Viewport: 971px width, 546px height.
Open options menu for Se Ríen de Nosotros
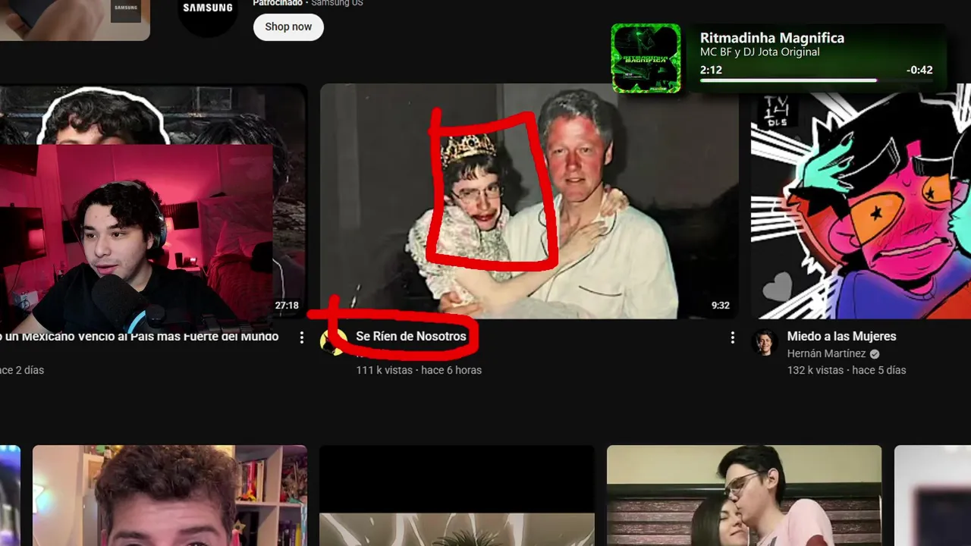coord(732,337)
